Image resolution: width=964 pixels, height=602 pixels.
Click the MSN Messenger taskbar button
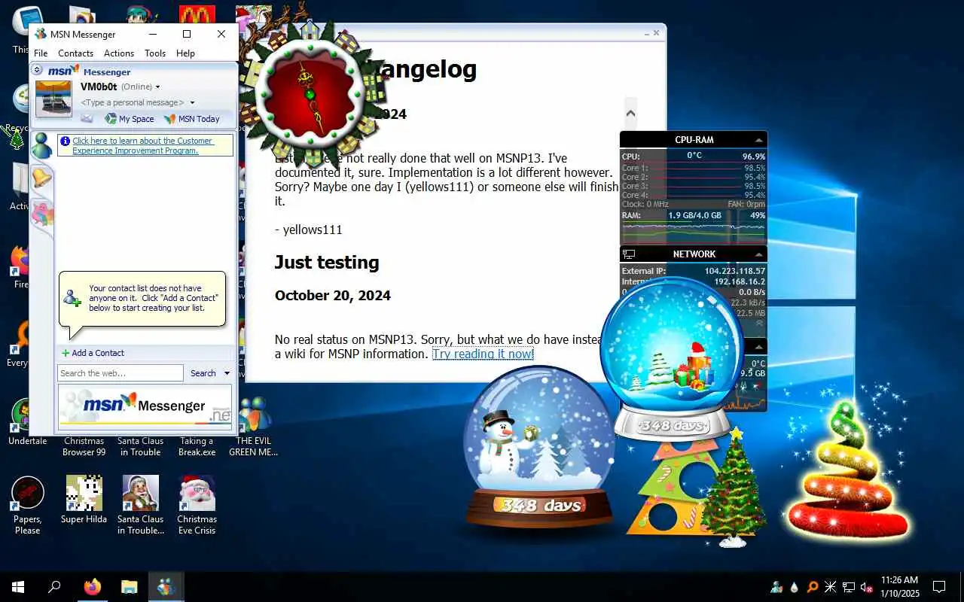pyautogui.click(x=166, y=587)
